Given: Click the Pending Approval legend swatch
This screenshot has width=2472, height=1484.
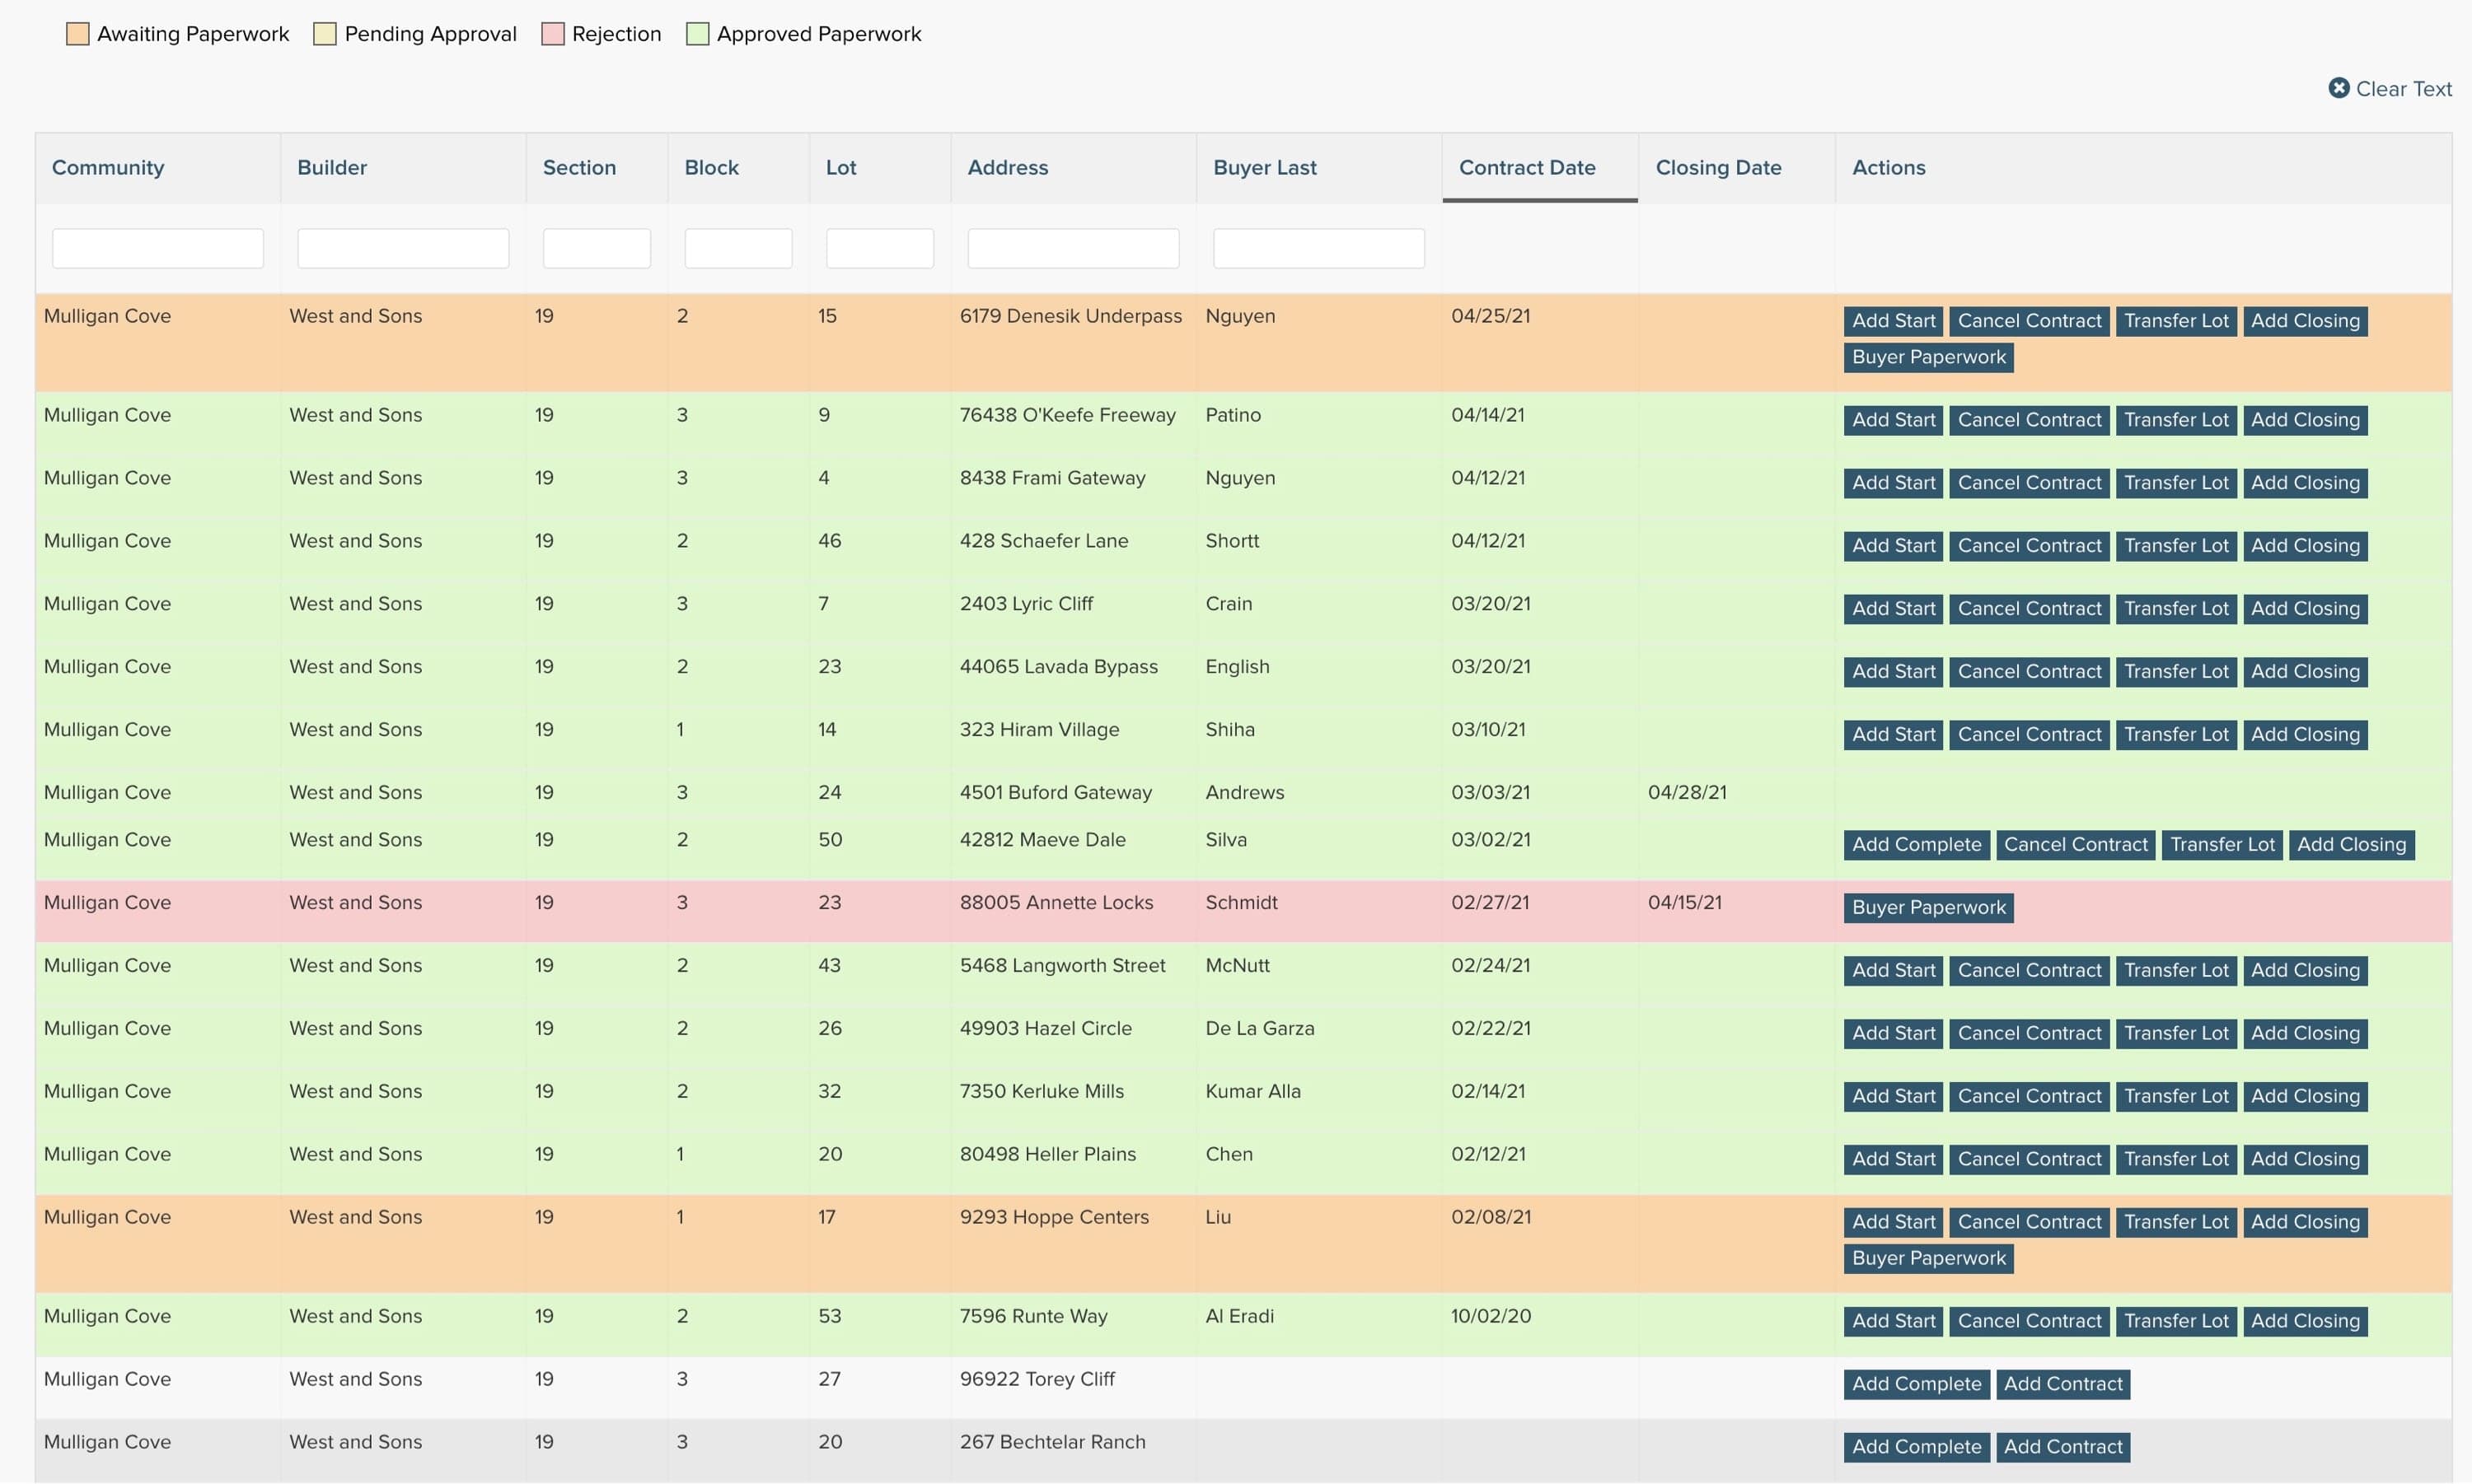Looking at the screenshot, I should pyautogui.click(x=324, y=34).
